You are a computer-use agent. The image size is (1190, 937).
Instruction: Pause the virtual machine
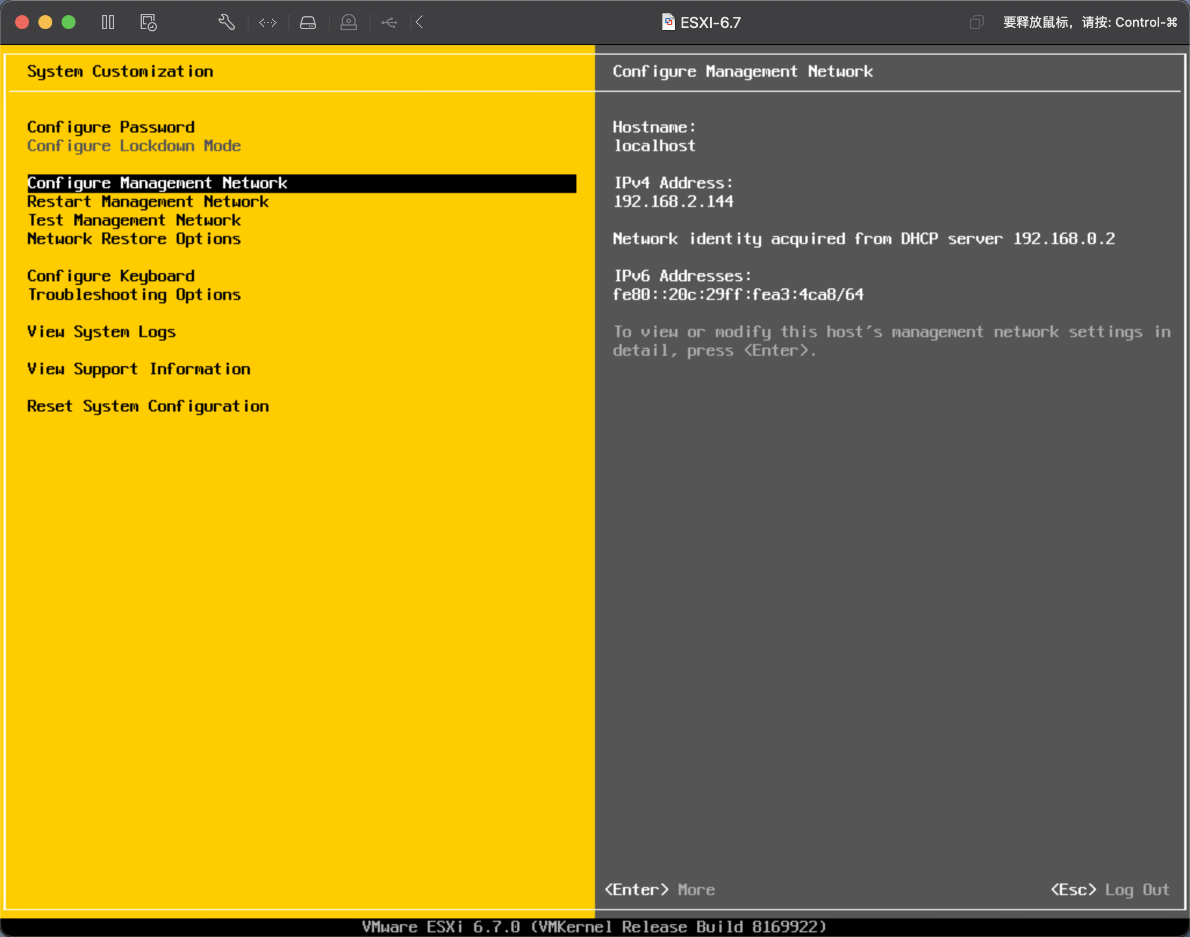point(108,23)
